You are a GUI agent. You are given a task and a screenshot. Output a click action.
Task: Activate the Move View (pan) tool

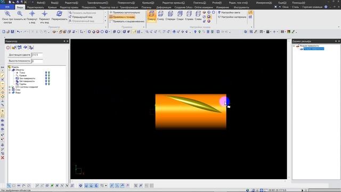coord(45,17)
